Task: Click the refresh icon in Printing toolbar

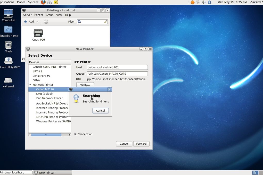Action: coord(46,22)
